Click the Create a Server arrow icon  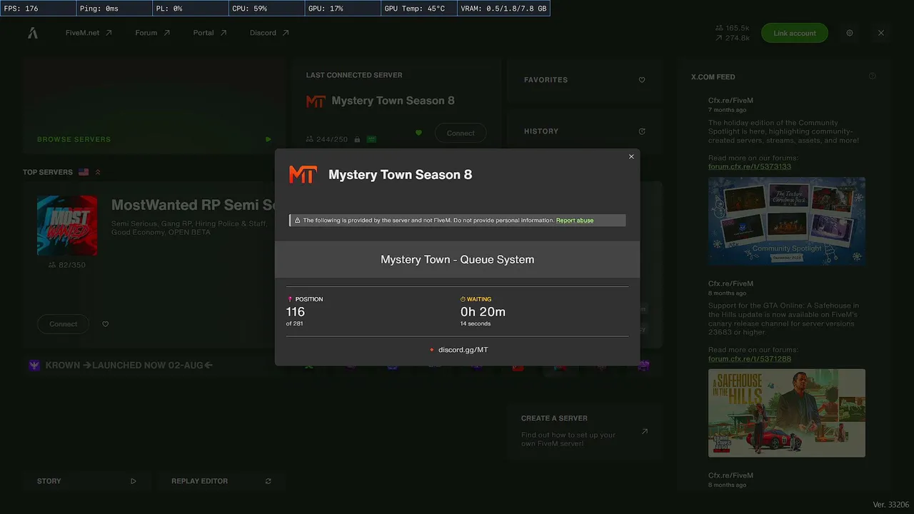point(645,431)
